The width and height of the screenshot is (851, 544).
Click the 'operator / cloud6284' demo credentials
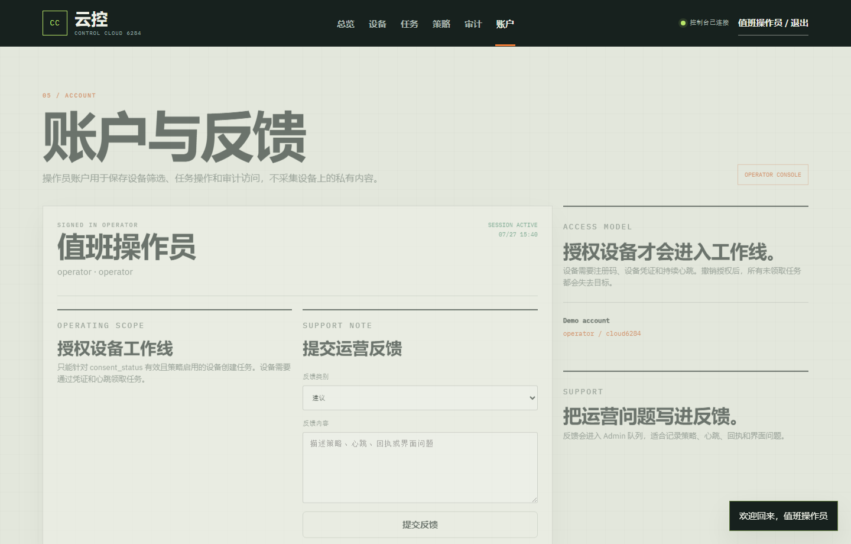(x=602, y=333)
